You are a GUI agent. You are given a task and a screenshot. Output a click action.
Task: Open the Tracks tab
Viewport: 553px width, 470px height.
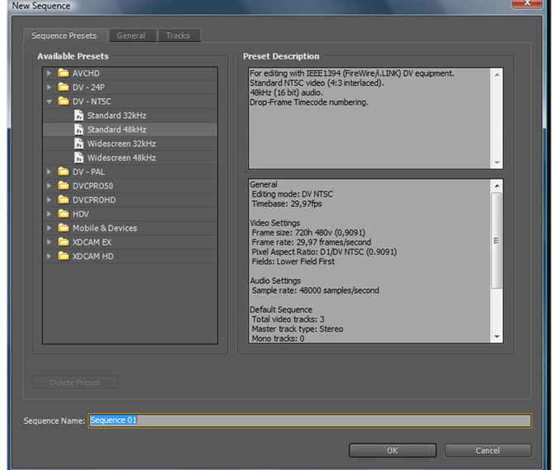tap(178, 36)
